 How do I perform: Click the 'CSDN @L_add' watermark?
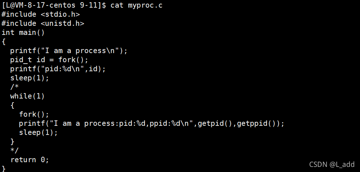pos(332,164)
